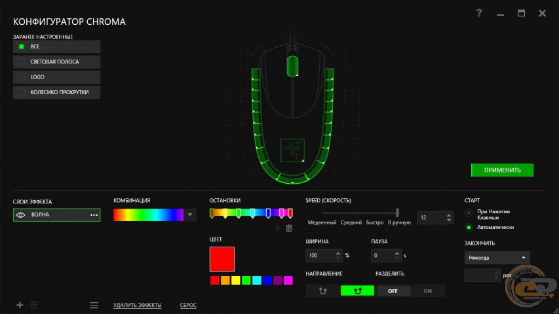
Task: Select Автоматически start option
Action: [x=469, y=227]
